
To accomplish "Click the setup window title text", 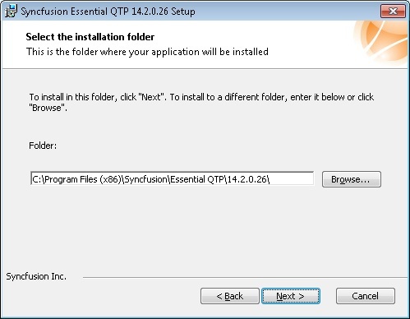I will [x=108, y=12].
